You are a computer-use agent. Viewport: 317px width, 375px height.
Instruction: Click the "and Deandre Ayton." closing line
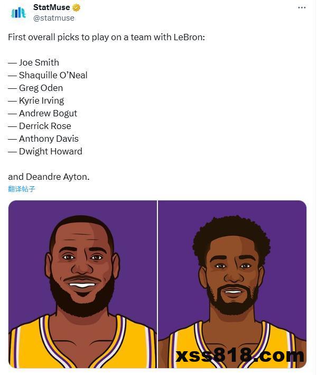click(49, 177)
